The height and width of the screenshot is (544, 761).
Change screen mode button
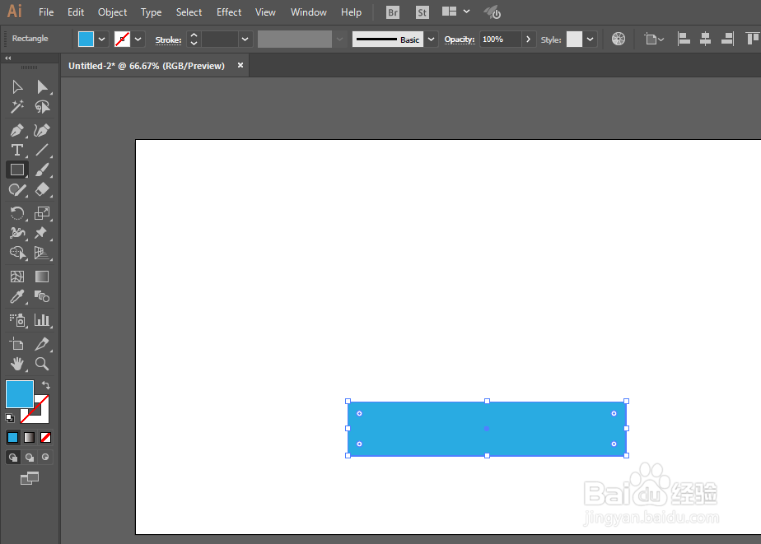click(30, 478)
